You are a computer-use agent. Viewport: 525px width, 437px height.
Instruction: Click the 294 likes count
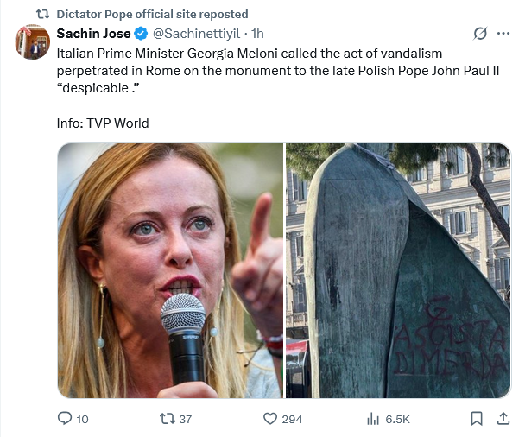coord(292,419)
